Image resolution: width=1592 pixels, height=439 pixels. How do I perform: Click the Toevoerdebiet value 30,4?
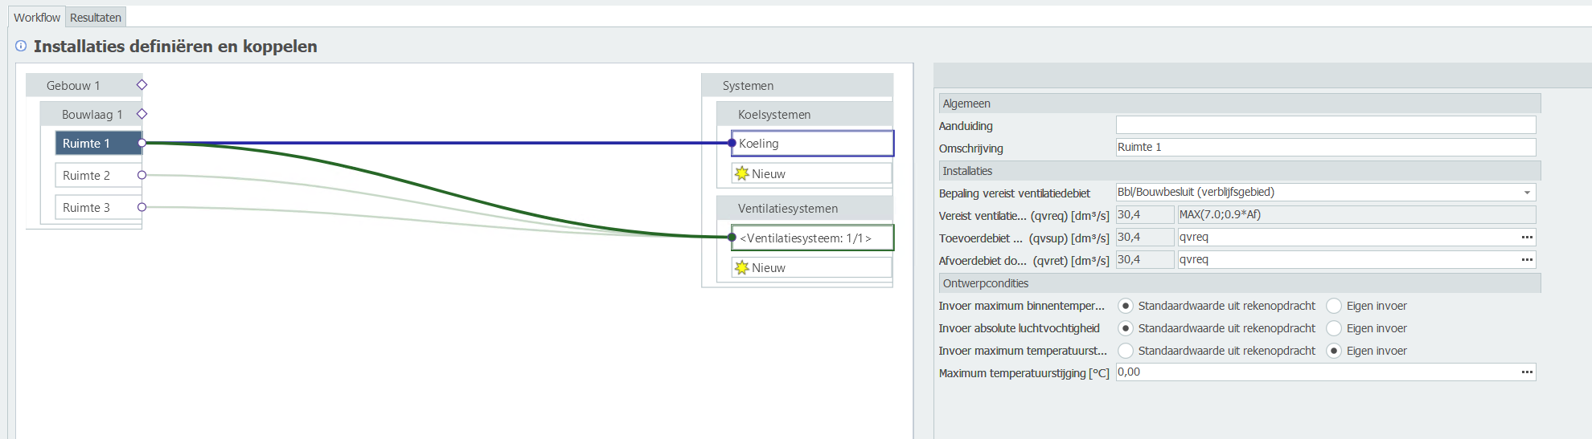pyautogui.click(x=1145, y=237)
